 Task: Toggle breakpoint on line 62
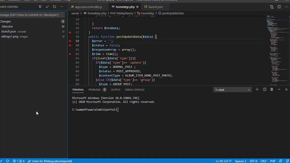(x=70, y=54)
